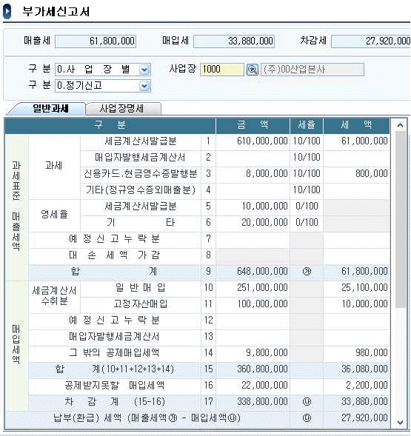Click the 사업장 search magnifier icon
This screenshot has height=436, width=411.
pyautogui.click(x=252, y=70)
